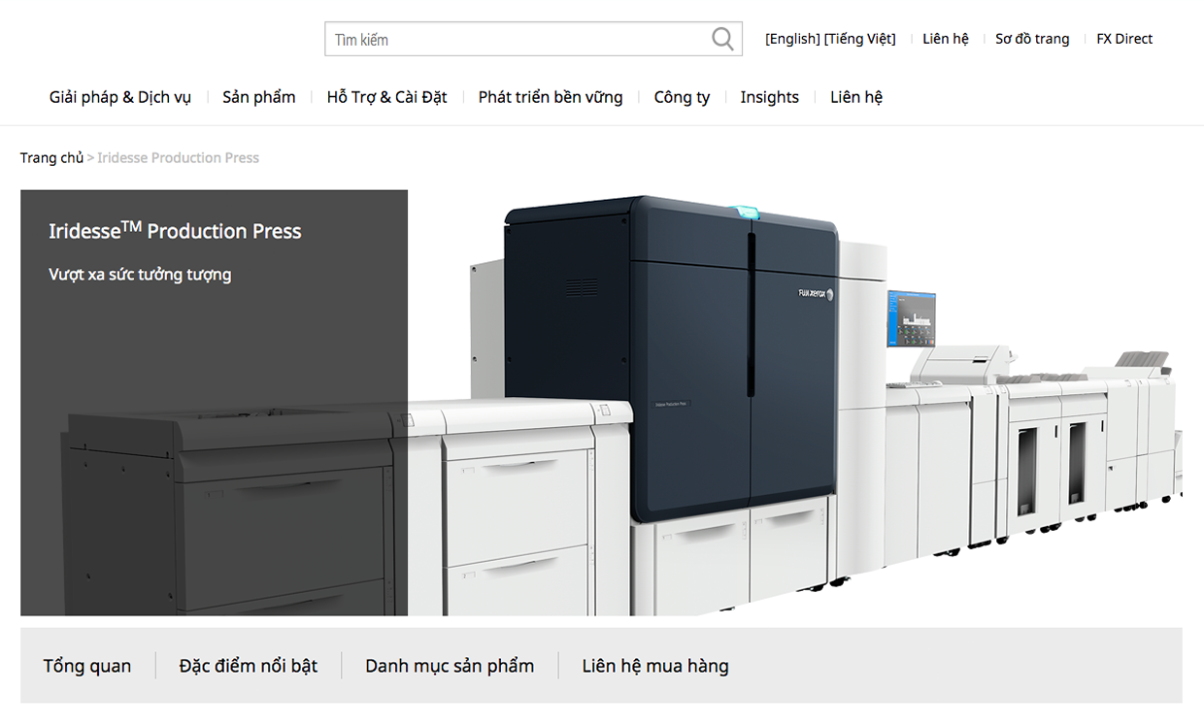1204x725 pixels.
Task: Switch to the Tổng quan tab
Action: pos(87,666)
